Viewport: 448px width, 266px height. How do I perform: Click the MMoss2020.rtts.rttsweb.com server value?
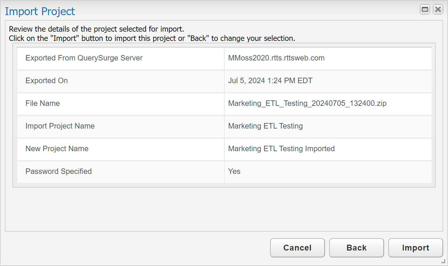[x=276, y=58]
